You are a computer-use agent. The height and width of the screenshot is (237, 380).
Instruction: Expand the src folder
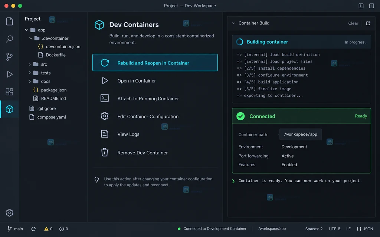[x=30, y=64]
